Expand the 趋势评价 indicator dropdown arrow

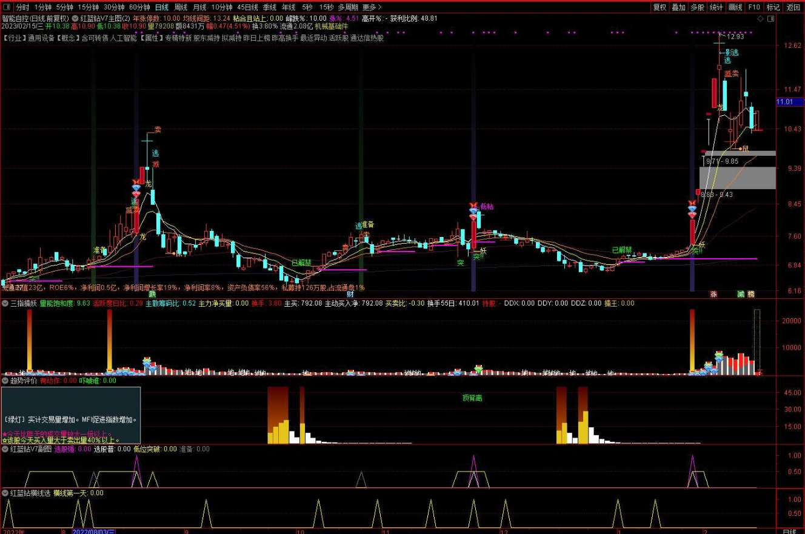pyautogui.click(x=5, y=381)
